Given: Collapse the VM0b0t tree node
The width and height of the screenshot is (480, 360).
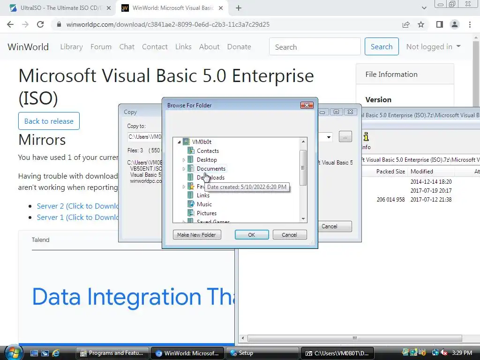Looking at the screenshot, I should 179,142.
